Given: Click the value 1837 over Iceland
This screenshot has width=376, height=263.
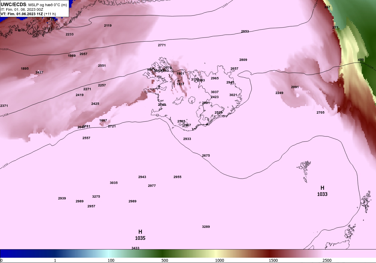Looking at the screenshot, I should click(180, 84).
